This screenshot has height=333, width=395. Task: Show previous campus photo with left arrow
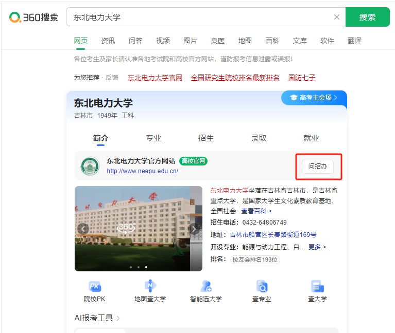83,229
